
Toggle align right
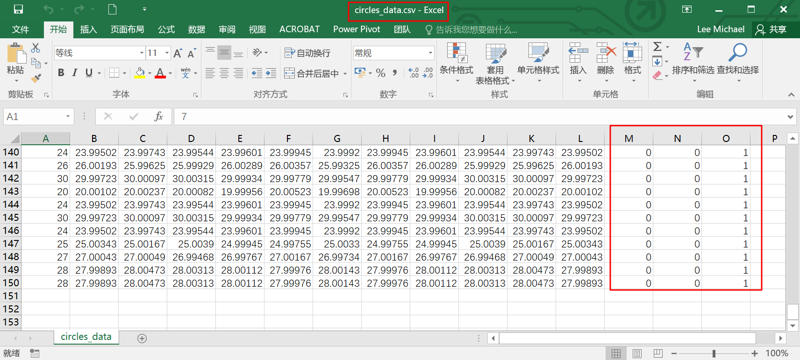(238, 73)
